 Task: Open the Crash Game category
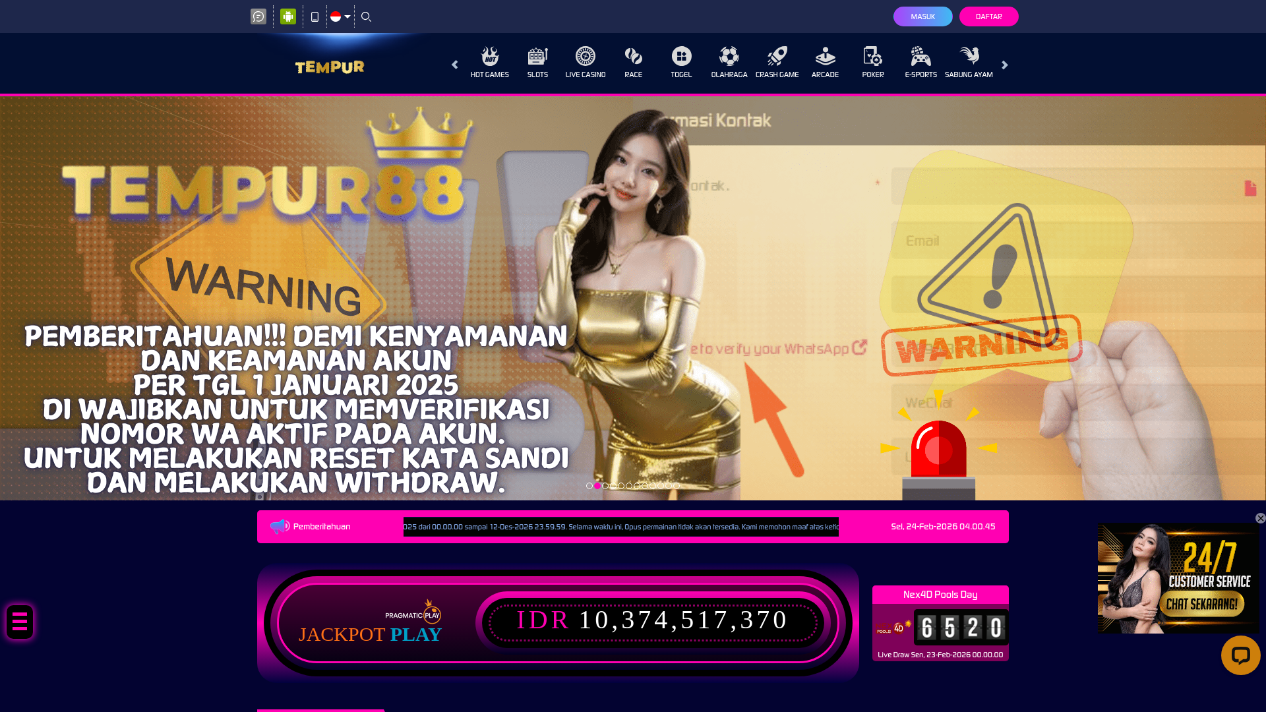[x=777, y=63]
